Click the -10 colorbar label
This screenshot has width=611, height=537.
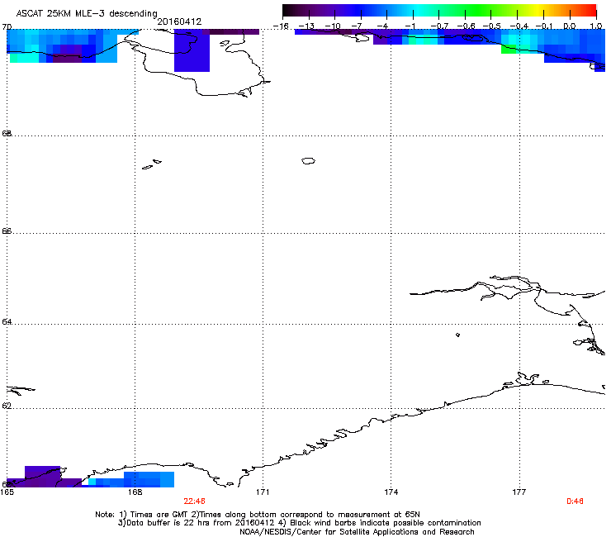pyautogui.click(x=333, y=26)
